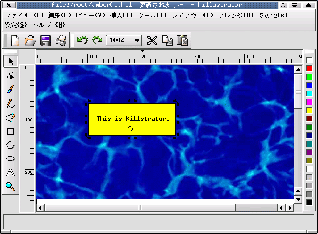
Task: Pick the magenta color swatch
Action: tap(309, 102)
